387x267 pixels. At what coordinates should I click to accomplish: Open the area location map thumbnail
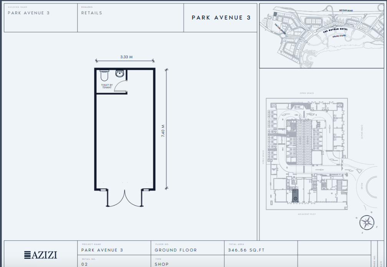coord(322,36)
